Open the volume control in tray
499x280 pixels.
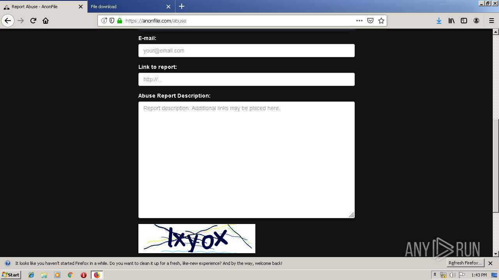453,275
